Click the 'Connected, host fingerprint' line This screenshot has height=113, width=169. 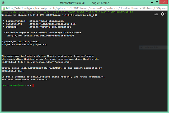click(x=67, y=12)
